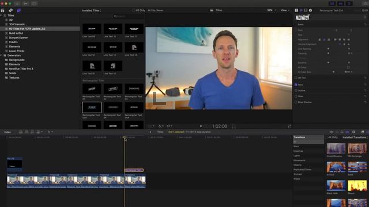Collapse the Generators tree group

pyautogui.click(x=1, y=56)
